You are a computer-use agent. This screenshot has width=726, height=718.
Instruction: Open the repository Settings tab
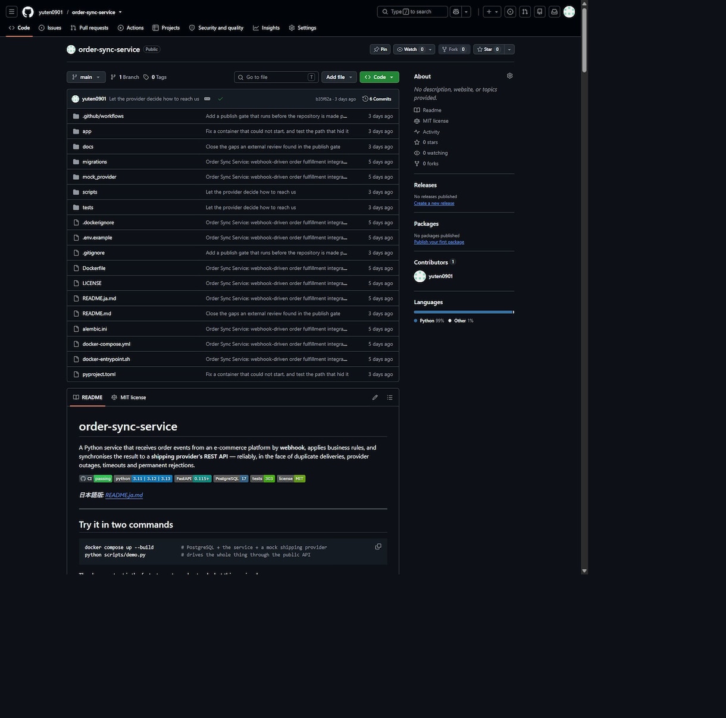tap(302, 28)
